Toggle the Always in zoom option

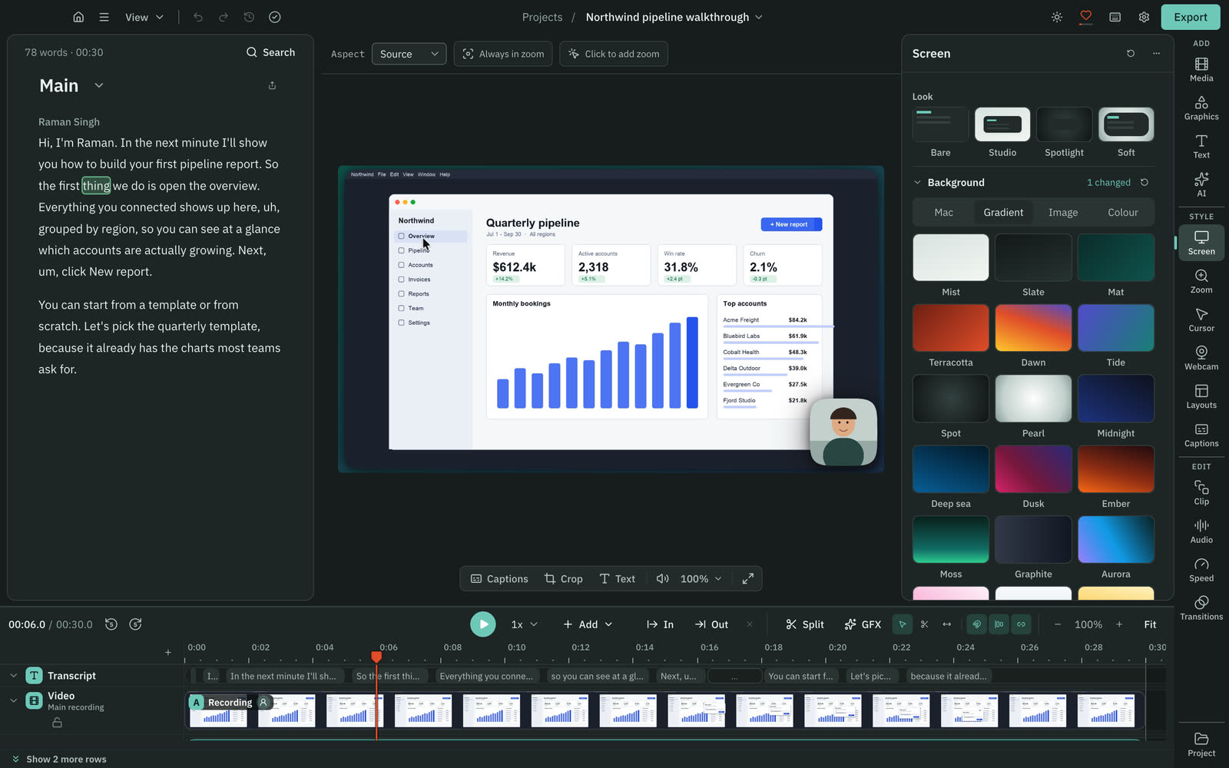(x=503, y=54)
